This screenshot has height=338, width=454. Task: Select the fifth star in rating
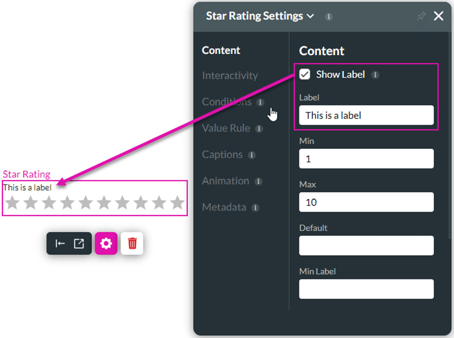85,202
